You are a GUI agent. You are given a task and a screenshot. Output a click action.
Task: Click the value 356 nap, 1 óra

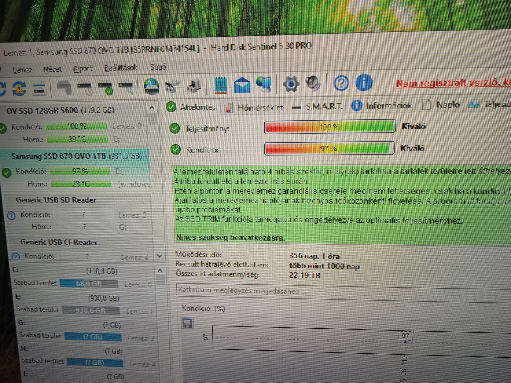314,256
